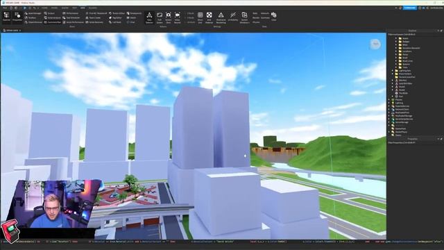Open the Chat window from ribbon
Viewport: 444px width, 250px height.
(130, 22)
